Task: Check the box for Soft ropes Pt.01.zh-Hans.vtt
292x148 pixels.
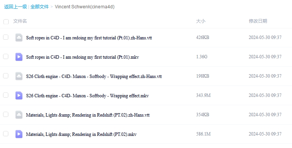Action: click(x=6, y=37)
